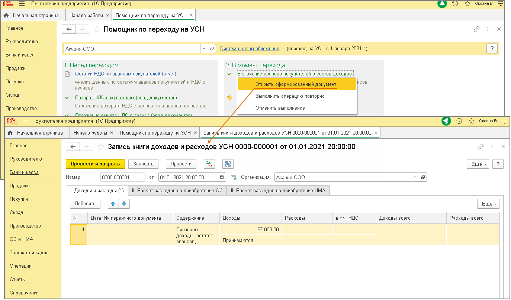Expand the organization dropdown in the upper window
The height and width of the screenshot is (300, 511).
point(204,49)
